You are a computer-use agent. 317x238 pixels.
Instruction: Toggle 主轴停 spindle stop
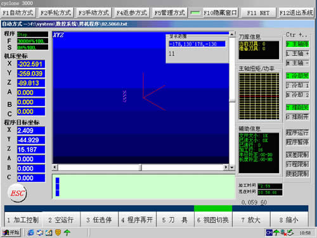click(x=297, y=44)
